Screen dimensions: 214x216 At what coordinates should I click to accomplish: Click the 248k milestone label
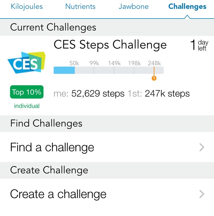pos(154,63)
